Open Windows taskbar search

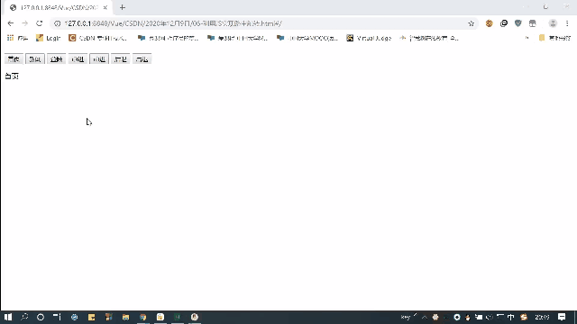point(24,317)
